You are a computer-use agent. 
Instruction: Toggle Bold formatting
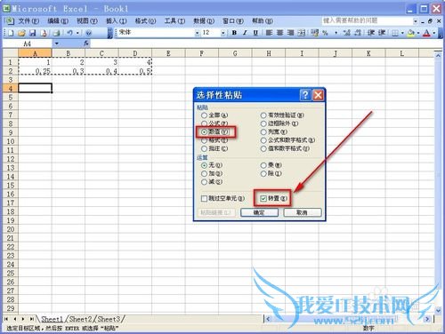point(234,33)
